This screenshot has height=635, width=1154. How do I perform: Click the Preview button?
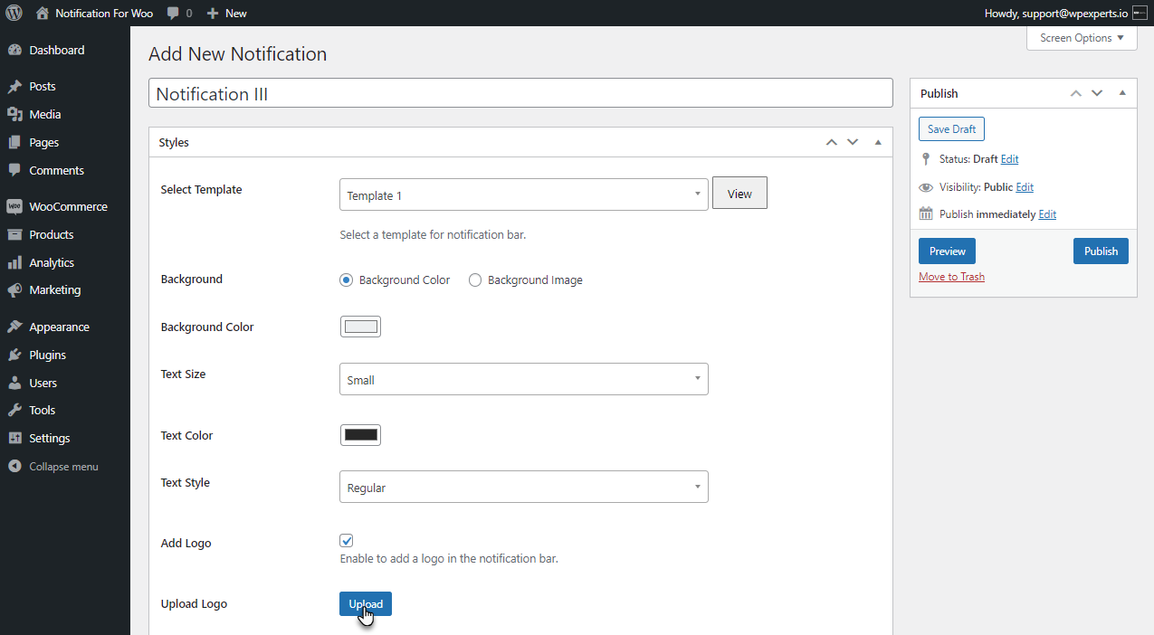(x=948, y=251)
